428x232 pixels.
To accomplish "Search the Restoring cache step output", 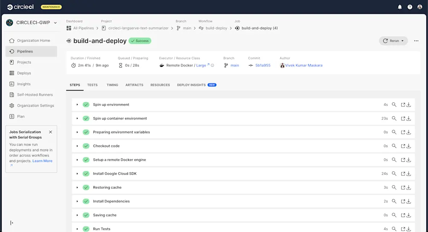I will 394,187.
